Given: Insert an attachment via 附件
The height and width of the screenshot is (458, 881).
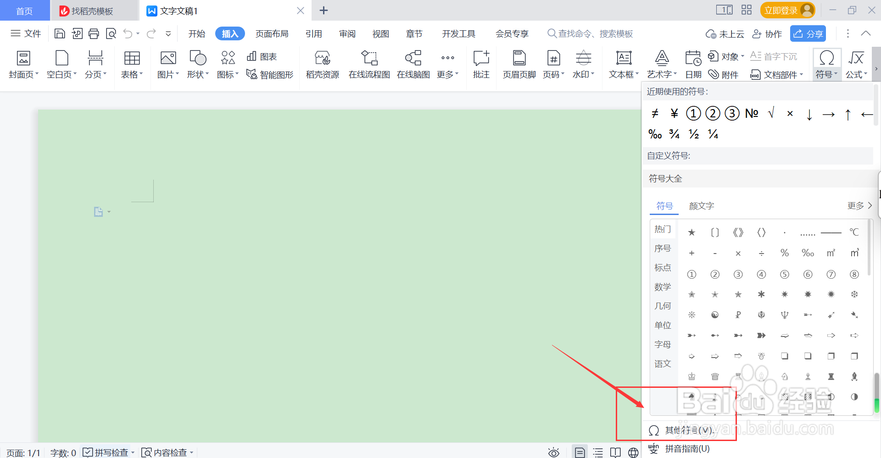Looking at the screenshot, I should click(723, 74).
